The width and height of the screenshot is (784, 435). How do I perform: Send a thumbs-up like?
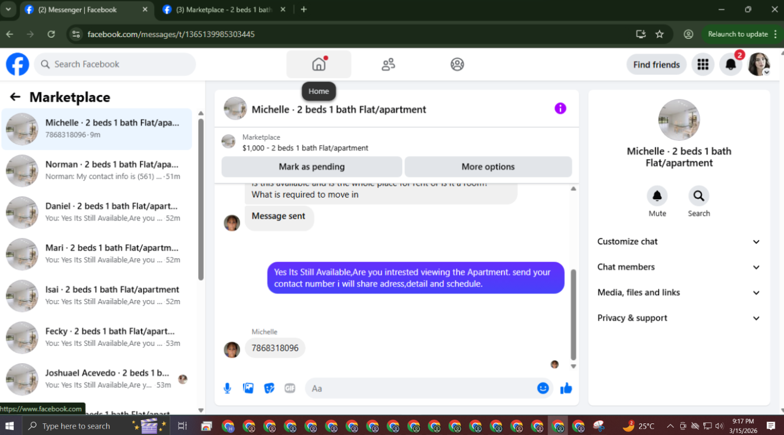(566, 388)
